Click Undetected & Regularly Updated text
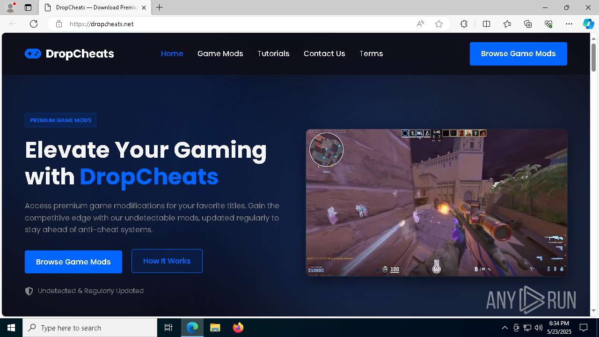This screenshot has height=337, width=599. 91,291
